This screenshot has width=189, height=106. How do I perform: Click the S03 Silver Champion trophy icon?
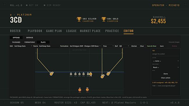coord(79,19)
